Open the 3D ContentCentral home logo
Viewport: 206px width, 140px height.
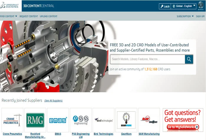[39, 6]
